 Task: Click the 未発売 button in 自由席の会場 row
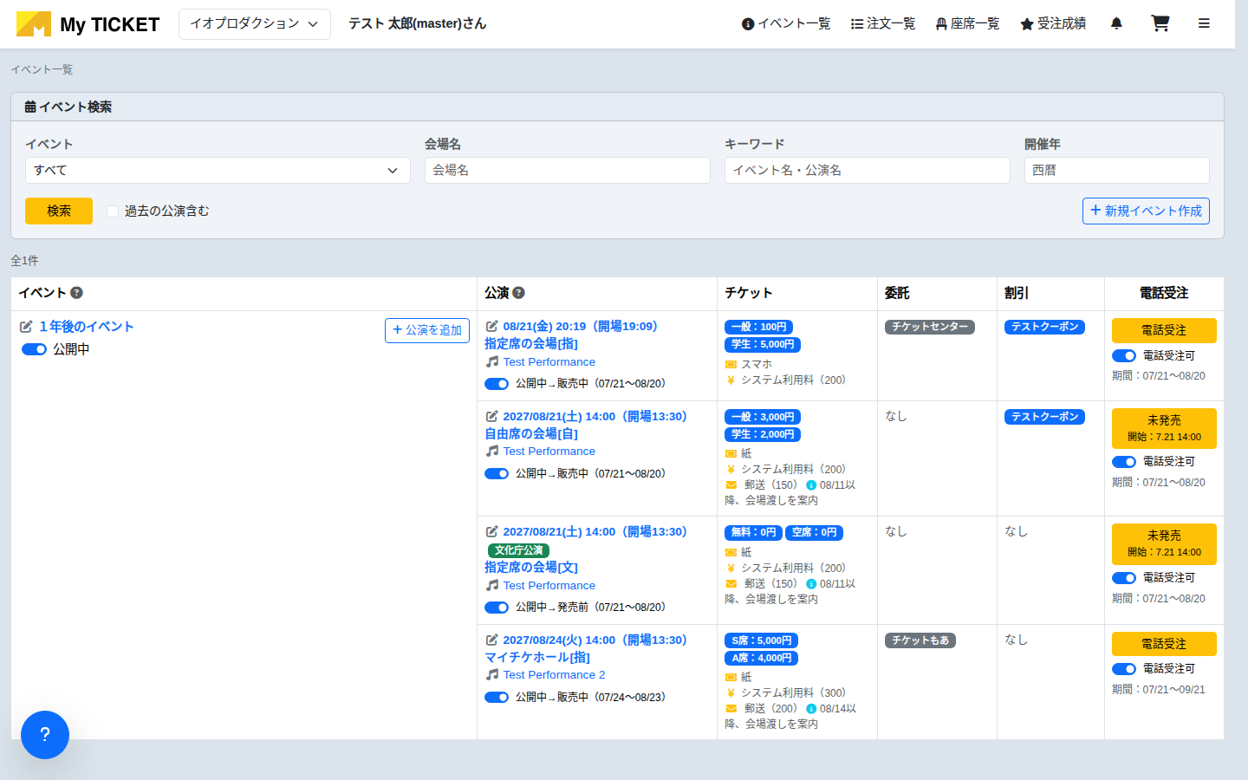pyautogui.click(x=1164, y=428)
